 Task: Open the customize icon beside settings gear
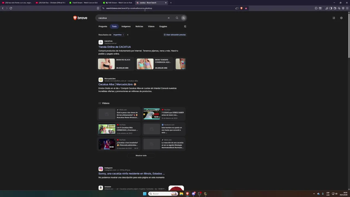(x=334, y=18)
